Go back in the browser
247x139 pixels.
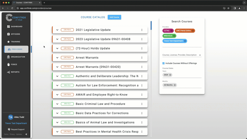tap(3, 8)
